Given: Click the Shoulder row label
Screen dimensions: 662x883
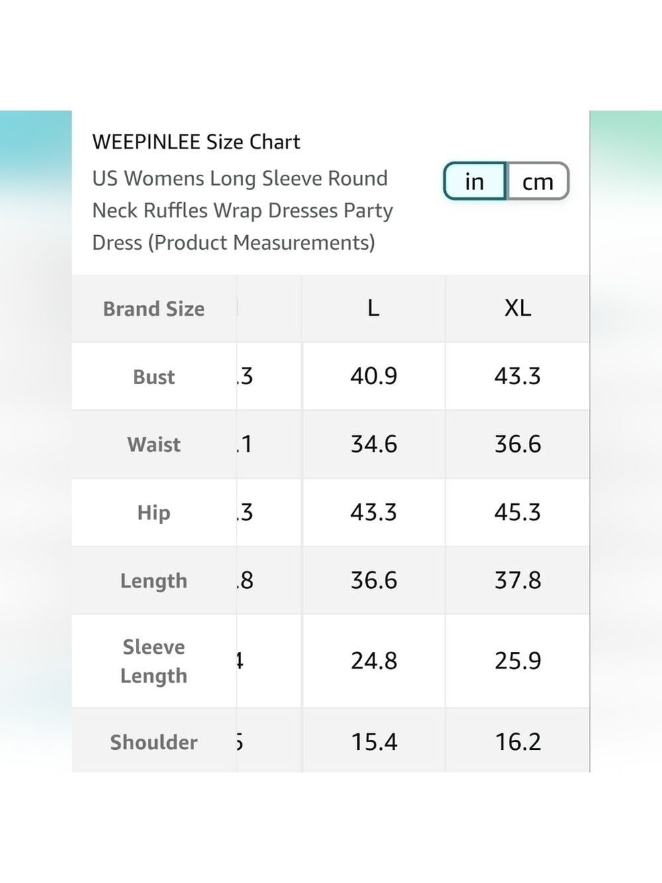Looking at the screenshot, I should (154, 741).
